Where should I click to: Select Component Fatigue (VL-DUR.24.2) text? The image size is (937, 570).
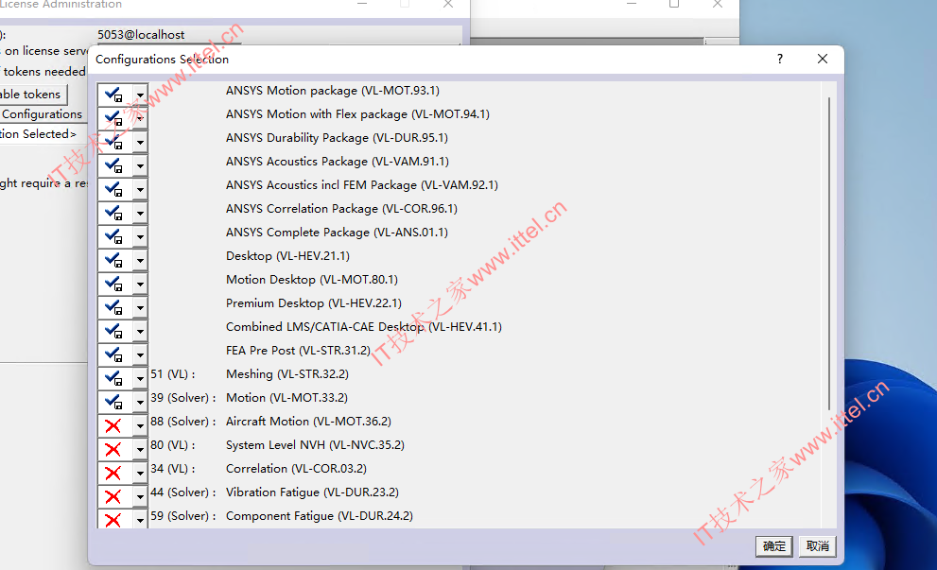(x=319, y=516)
